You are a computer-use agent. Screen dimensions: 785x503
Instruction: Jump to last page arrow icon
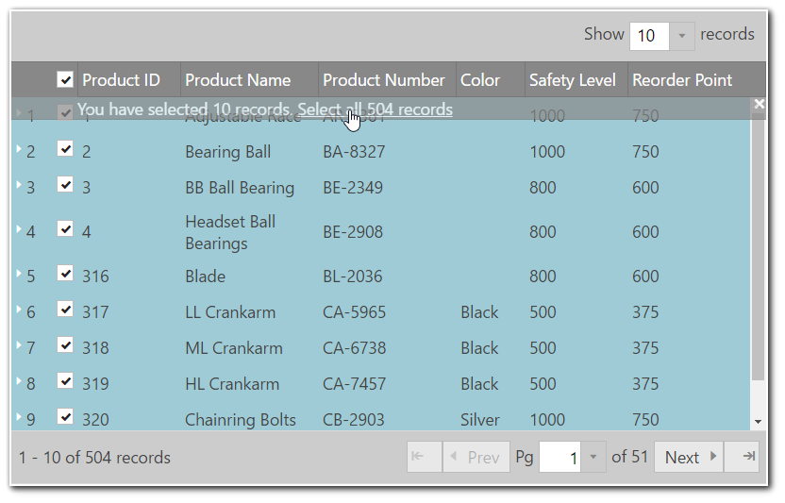click(x=748, y=457)
